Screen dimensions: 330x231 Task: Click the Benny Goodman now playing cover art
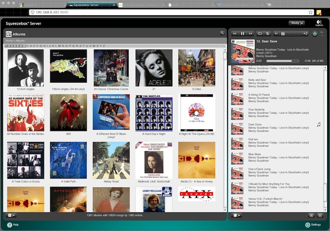[x=243, y=51]
